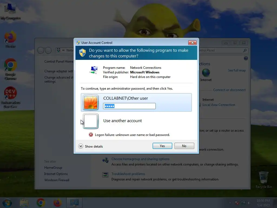Click Back button in Control Panel window
The image size is (277, 208).
41,50
